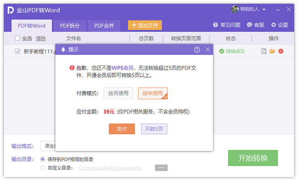
Task: Click the 只转5页 button
Action: [x=154, y=129]
